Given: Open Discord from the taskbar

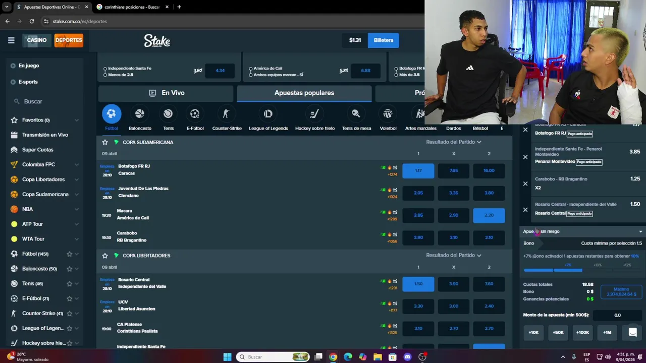Looking at the screenshot, I should click(407, 357).
